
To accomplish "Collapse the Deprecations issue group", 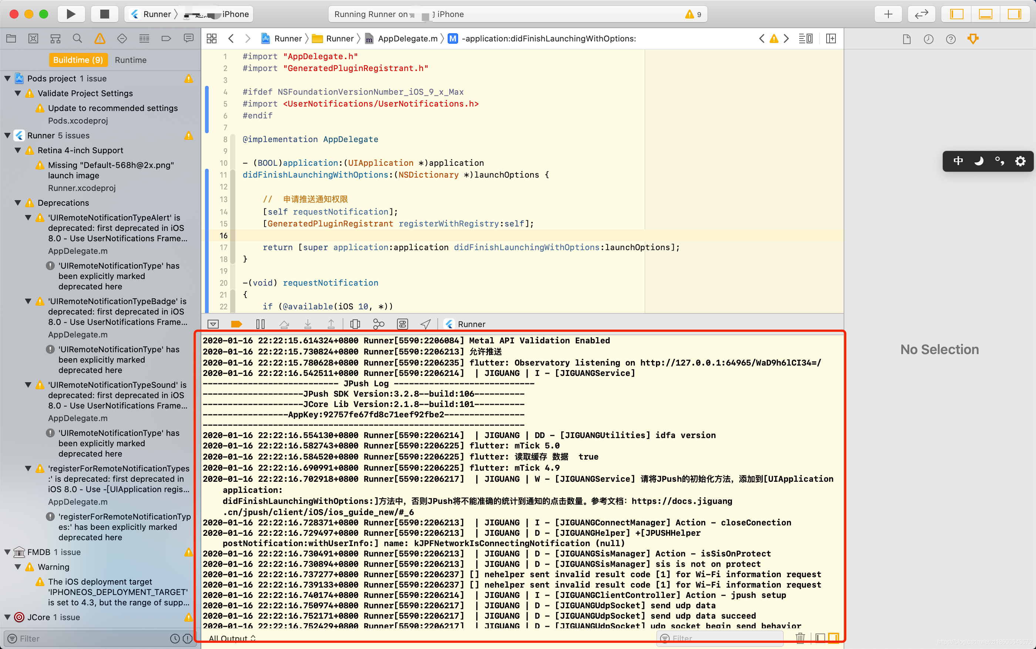I will pos(18,203).
